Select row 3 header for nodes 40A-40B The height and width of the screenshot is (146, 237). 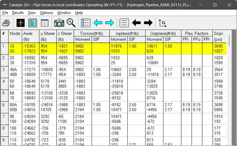(x=4, y=72)
